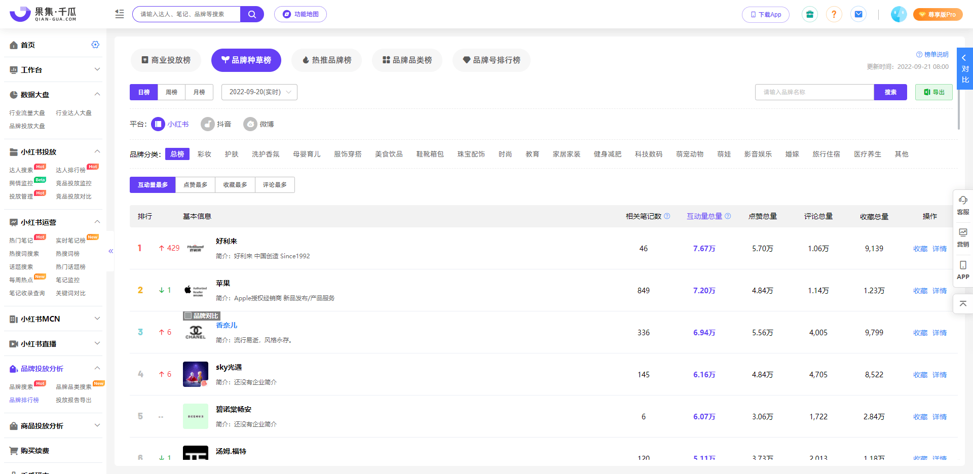Switch to 热推品牌榜 tab
973x474 pixels.
click(x=326, y=60)
